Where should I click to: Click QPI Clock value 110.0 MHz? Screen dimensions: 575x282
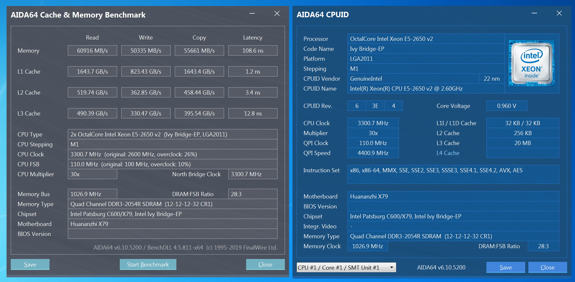pyautogui.click(x=373, y=143)
